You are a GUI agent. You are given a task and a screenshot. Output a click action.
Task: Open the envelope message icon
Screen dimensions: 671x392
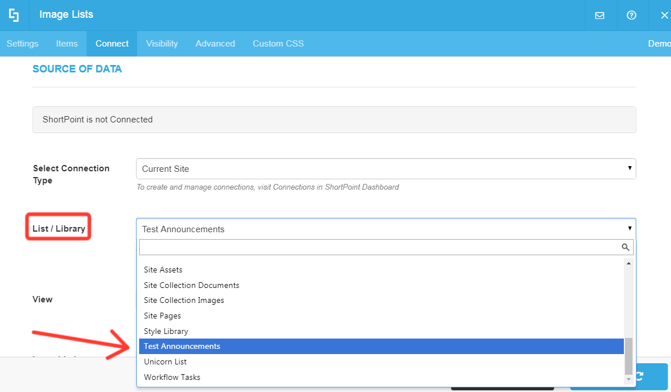600,16
